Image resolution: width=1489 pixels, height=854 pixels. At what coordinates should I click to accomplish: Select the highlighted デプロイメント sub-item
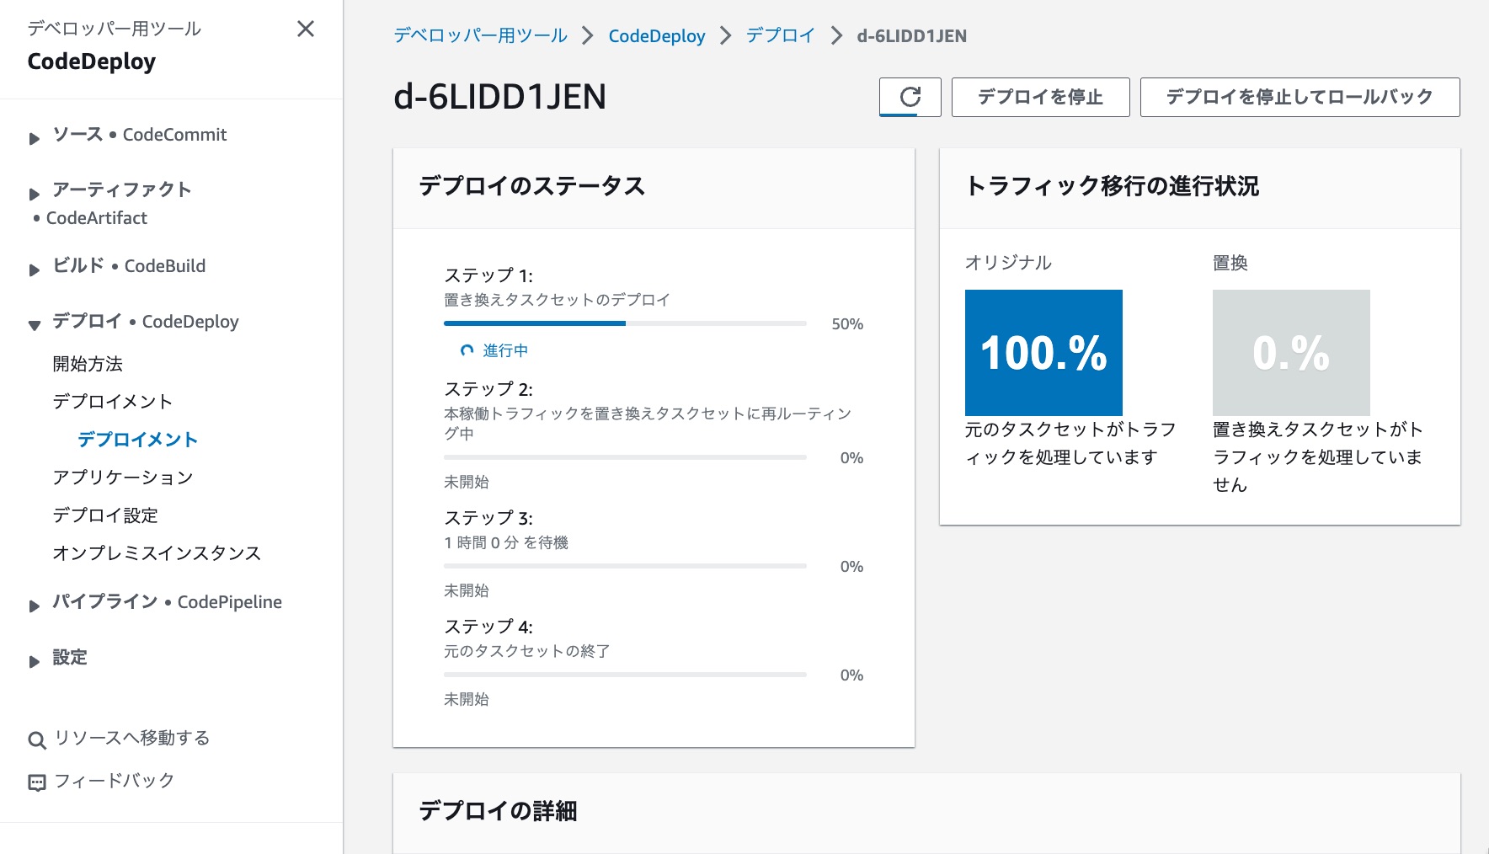coord(137,440)
